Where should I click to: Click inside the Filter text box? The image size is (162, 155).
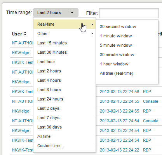[x=129, y=13]
